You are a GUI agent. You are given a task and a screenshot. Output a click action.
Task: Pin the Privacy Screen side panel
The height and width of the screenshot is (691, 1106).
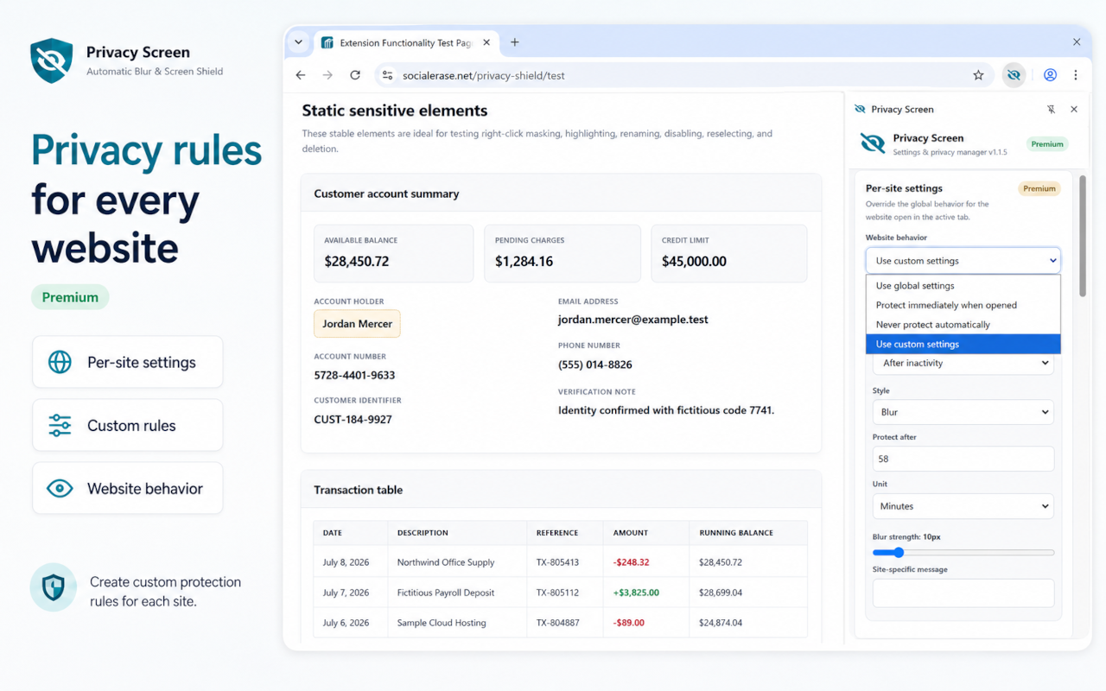coord(1051,110)
